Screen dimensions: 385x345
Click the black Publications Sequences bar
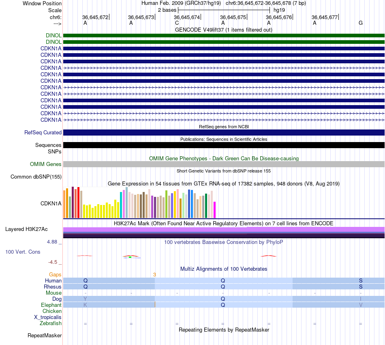pyautogui.click(x=224, y=145)
